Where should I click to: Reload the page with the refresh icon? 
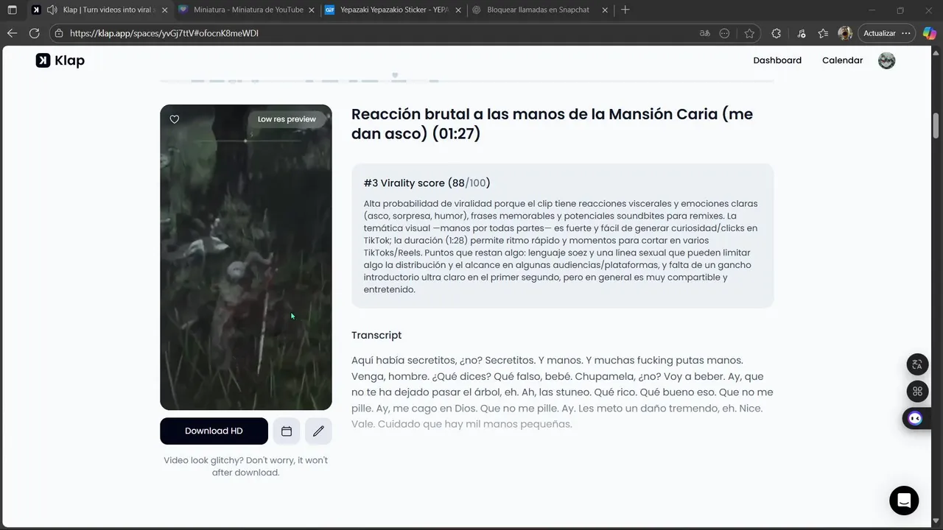click(34, 33)
